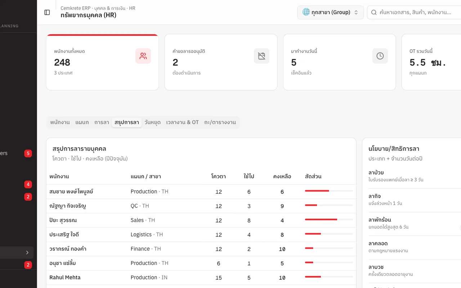
Task: Click the คงเหลือ column header
Action: [x=282, y=176]
